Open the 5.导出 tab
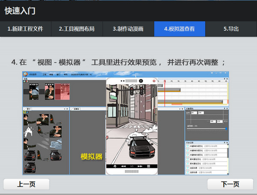The width and height of the screenshot is (257, 195). click(231, 29)
